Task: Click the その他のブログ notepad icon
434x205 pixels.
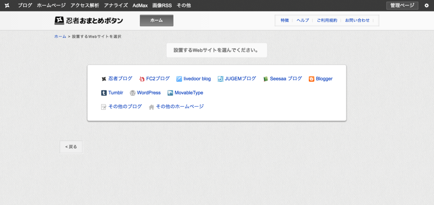Action: pyautogui.click(x=104, y=107)
